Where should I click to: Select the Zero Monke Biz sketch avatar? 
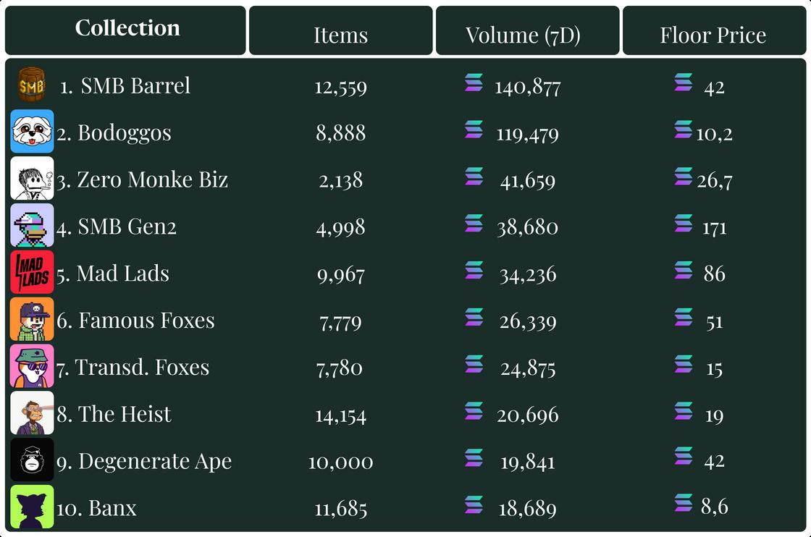coord(32,179)
